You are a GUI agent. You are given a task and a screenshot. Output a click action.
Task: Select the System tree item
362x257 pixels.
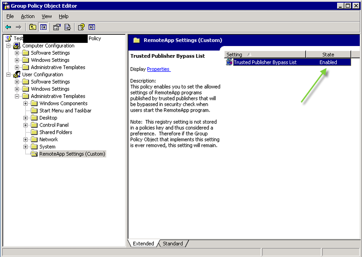[x=48, y=147]
